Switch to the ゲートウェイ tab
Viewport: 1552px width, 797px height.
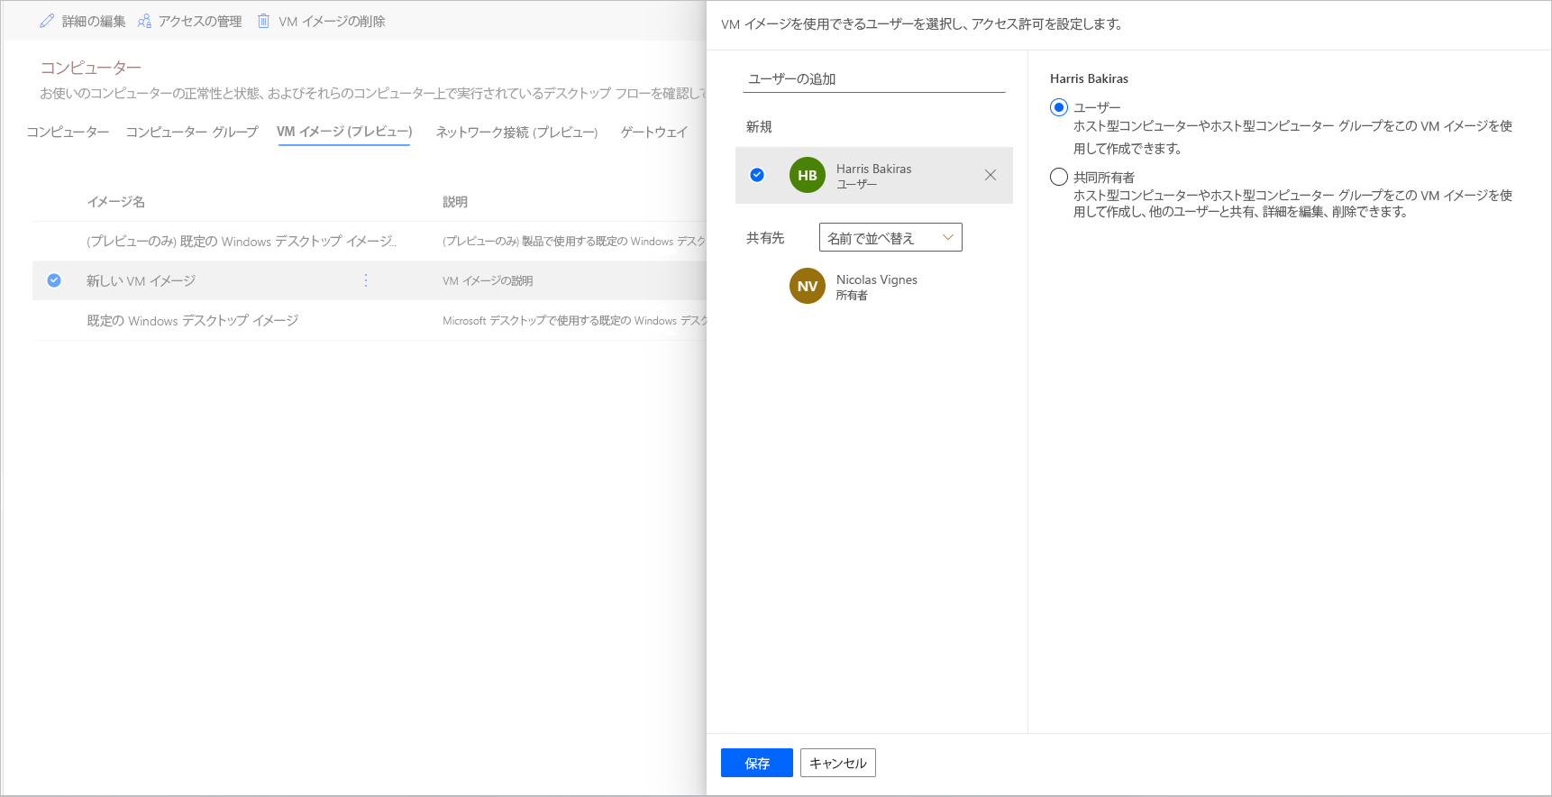[x=654, y=132]
